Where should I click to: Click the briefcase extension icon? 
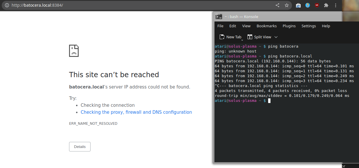(x=298, y=5)
